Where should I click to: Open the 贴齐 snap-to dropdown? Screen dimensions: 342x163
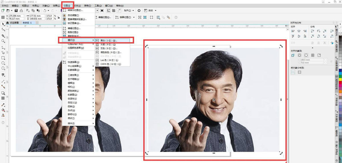click(x=129, y=11)
